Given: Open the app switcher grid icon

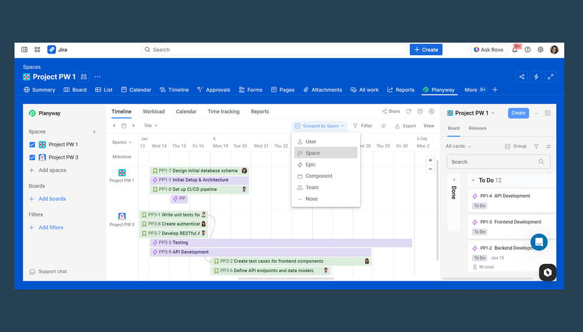Looking at the screenshot, I should [x=37, y=50].
